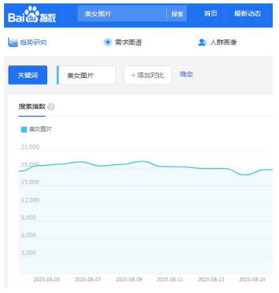
Task: Click the question mark help icon beside 搜索指数
Action: [x=51, y=107]
